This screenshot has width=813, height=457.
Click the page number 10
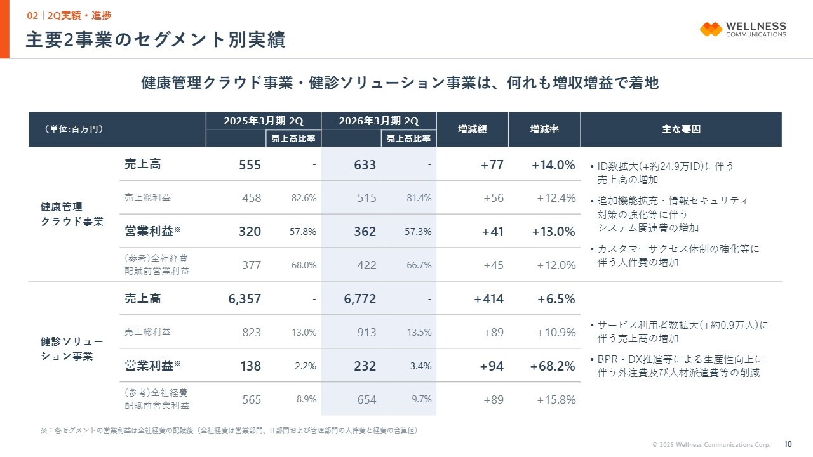click(x=788, y=444)
